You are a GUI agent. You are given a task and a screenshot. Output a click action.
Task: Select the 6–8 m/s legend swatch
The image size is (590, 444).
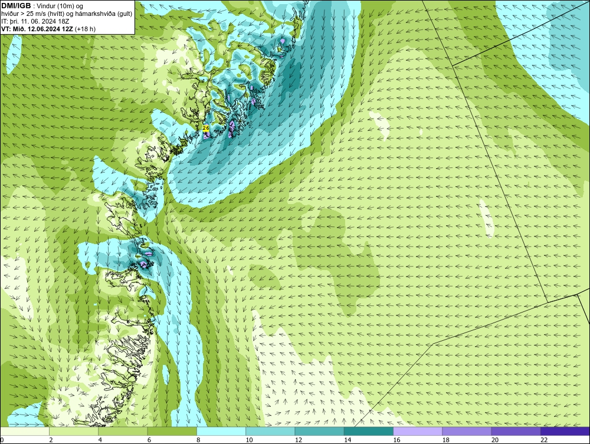click(172, 431)
